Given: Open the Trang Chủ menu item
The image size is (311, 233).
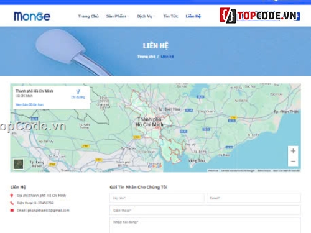Looking at the screenshot, I should [88, 16].
